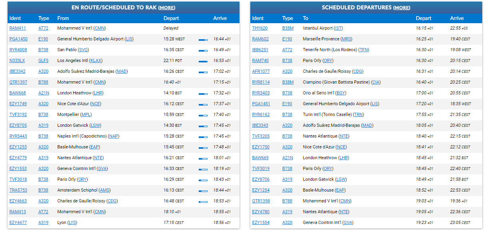
Task: Click the To column header in departures table
Action: click(306, 18)
